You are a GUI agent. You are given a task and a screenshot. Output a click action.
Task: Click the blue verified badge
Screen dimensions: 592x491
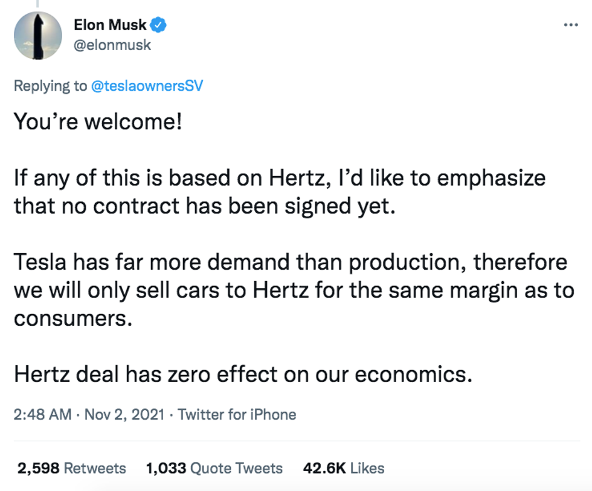click(x=159, y=25)
